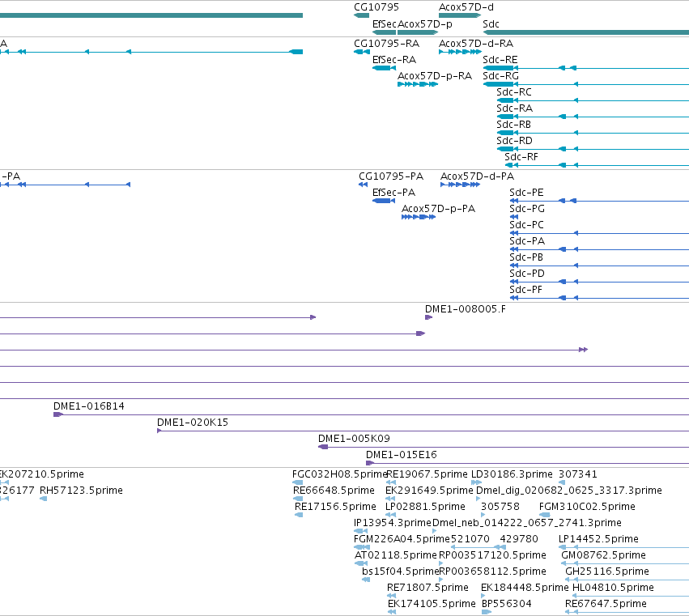Viewport: 689px width, 616px height.
Task: Click the LP02881.5prime EST label
Action: coord(425,507)
